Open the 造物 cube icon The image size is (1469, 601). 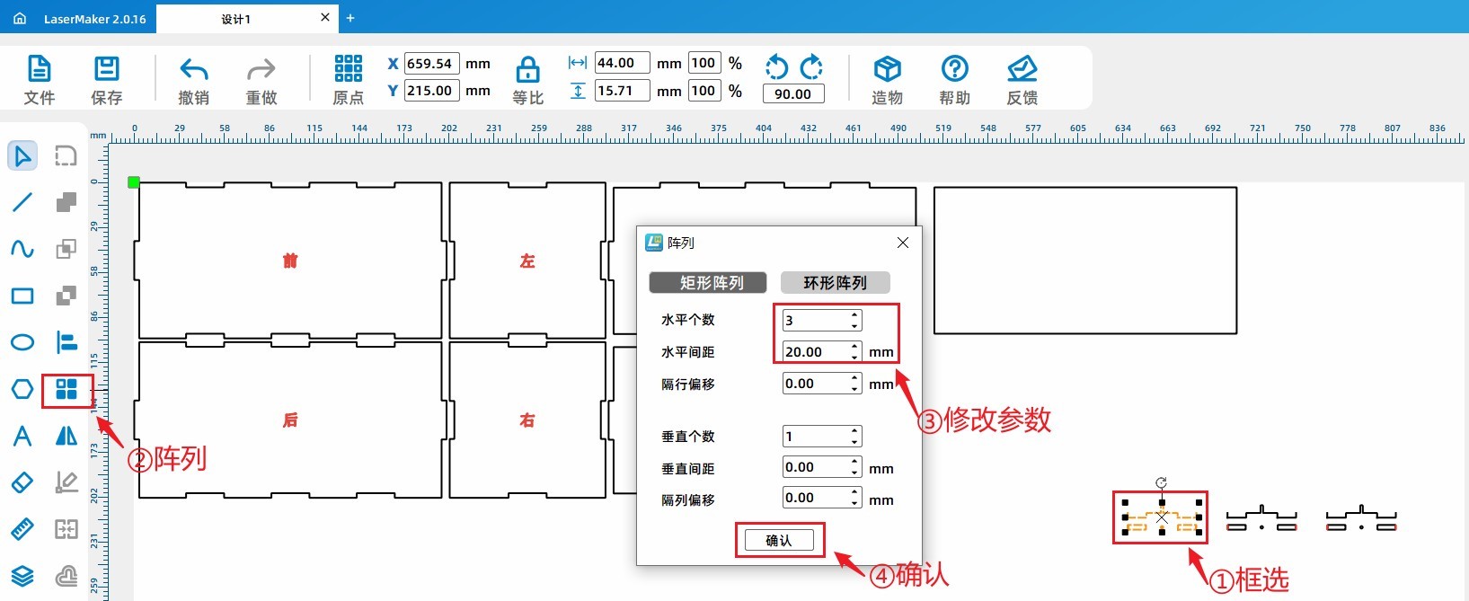point(887,68)
